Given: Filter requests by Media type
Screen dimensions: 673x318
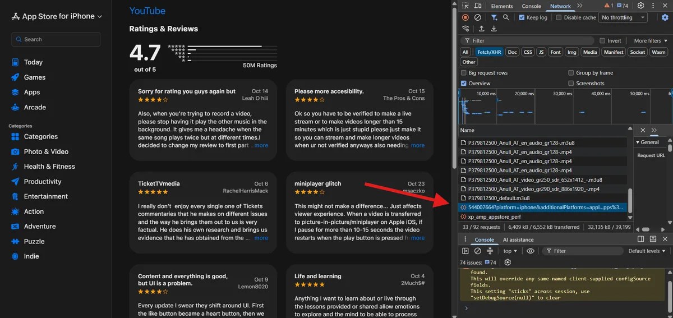Looking at the screenshot, I should (589, 52).
